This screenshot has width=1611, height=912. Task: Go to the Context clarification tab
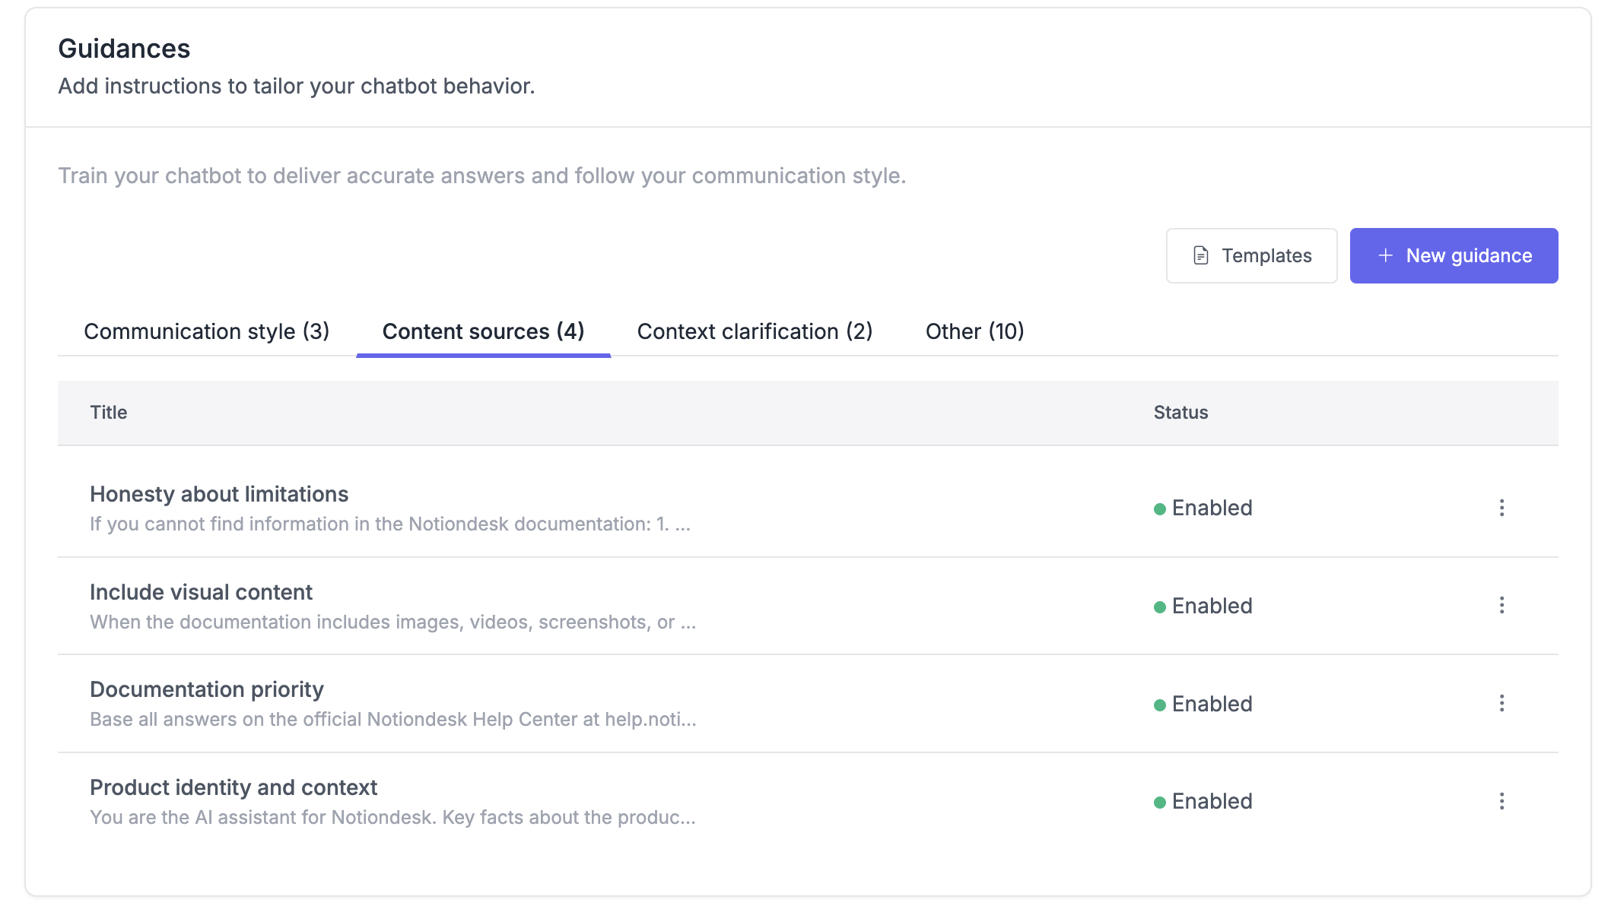coord(755,331)
